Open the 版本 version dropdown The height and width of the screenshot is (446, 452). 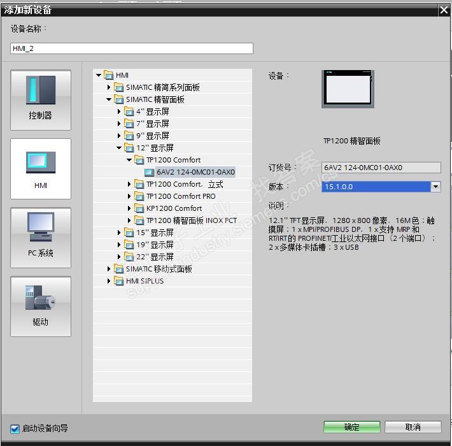coord(435,187)
